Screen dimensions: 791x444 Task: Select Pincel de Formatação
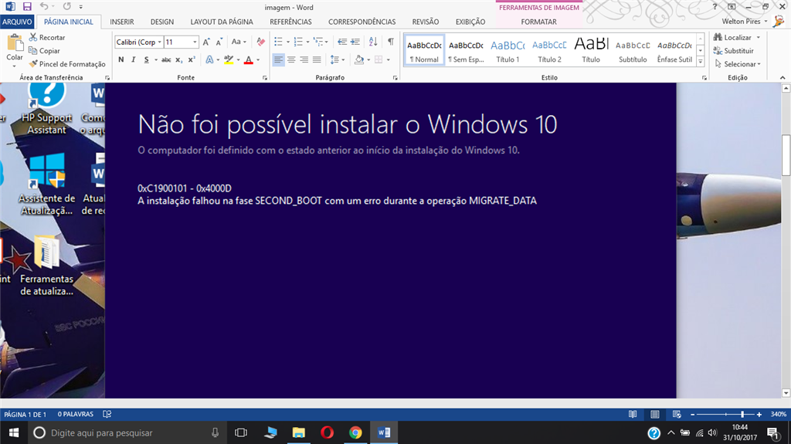(x=67, y=64)
